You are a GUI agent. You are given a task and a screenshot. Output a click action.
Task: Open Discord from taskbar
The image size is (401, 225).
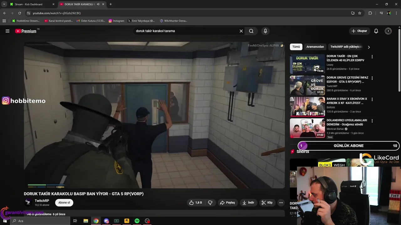tap(106, 221)
